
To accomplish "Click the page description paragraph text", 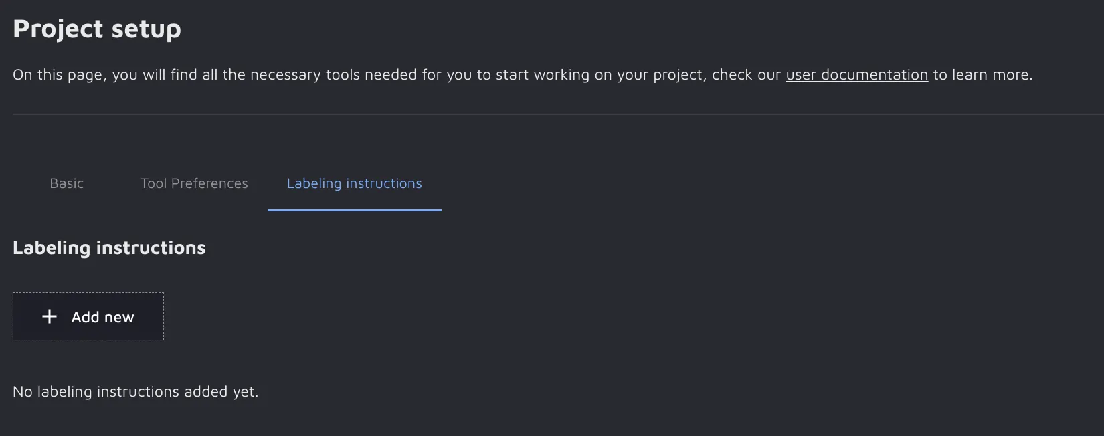I will click(395, 74).
